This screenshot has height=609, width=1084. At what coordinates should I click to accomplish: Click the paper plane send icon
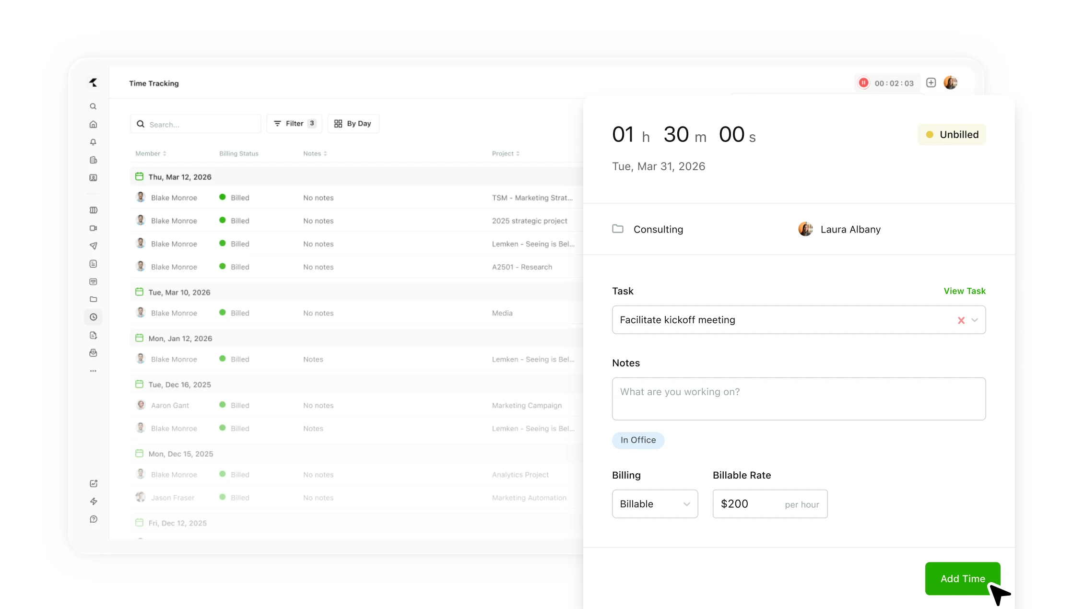pyautogui.click(x=94, y=246)
